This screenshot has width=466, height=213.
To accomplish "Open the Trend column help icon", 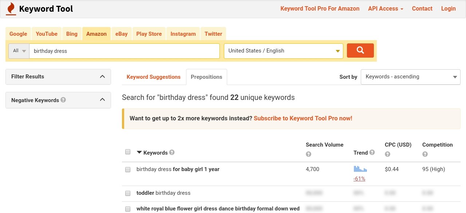I will (x=372, y=152).
